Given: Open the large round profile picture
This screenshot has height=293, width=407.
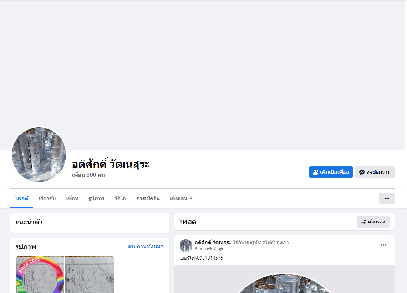Looking at the screenshot, I should [x=39, y=155].
